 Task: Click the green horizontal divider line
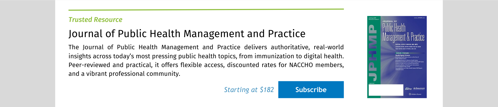tap(206, 10)
